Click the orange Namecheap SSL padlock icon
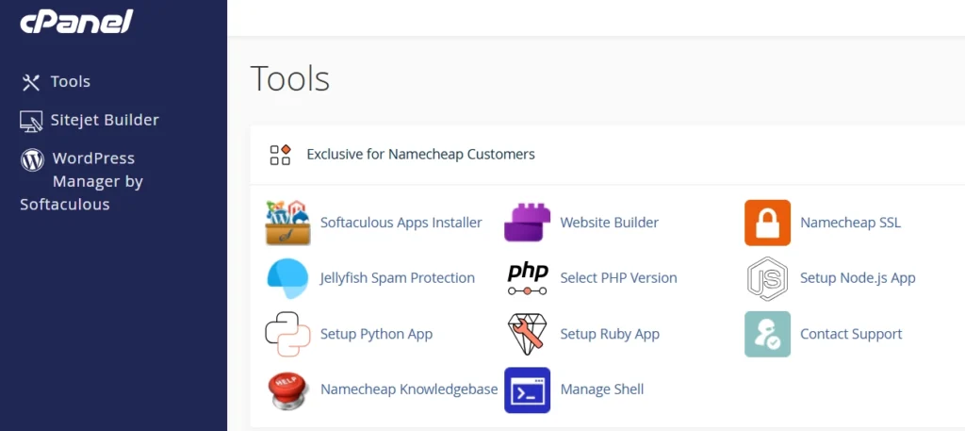This screenshot has height=431, width=965. (767, 223)
